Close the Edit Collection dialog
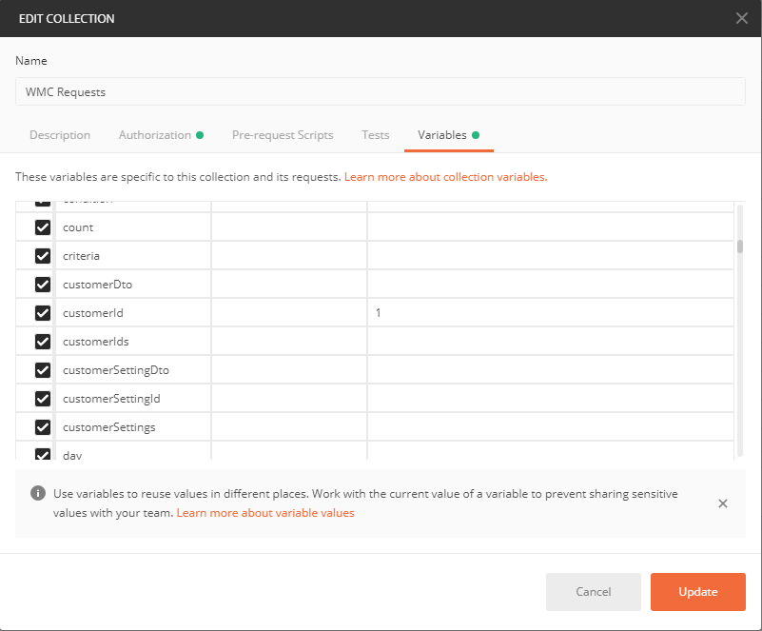The width and height of the screenshot is (762, 631). click(742, 18)
